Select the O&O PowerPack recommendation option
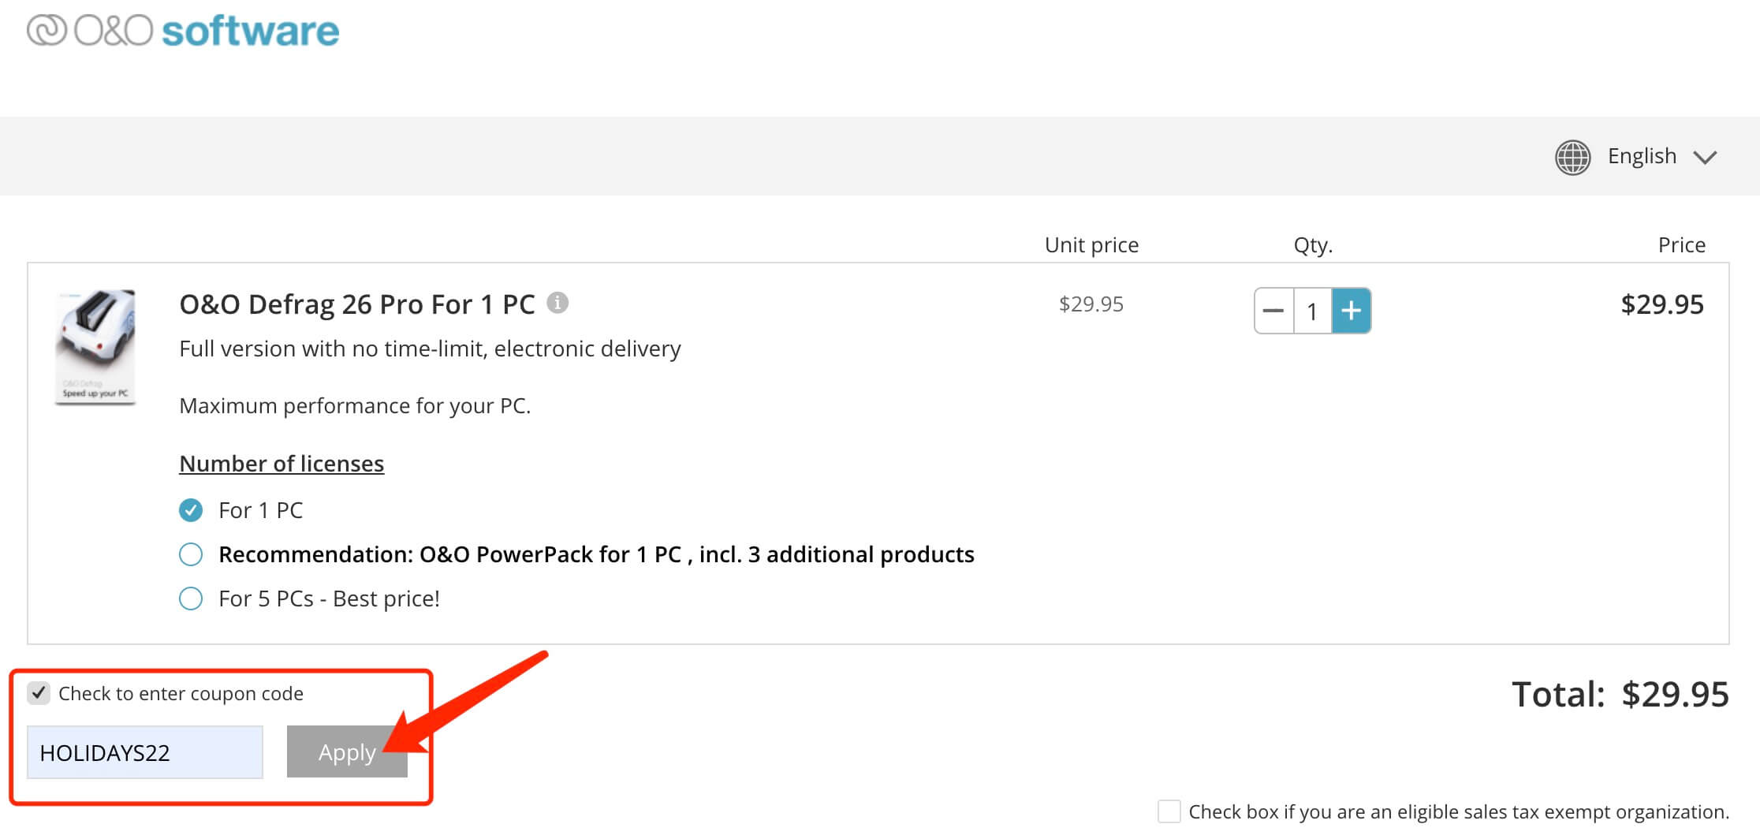Viewport: 1760px width, 839px height. (191, 554)
